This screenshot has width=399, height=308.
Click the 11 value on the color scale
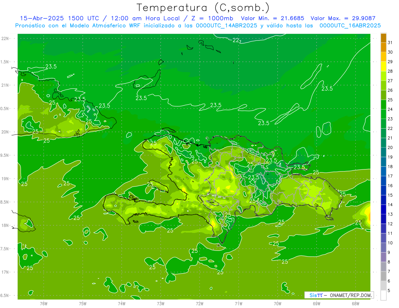point(390,233)
